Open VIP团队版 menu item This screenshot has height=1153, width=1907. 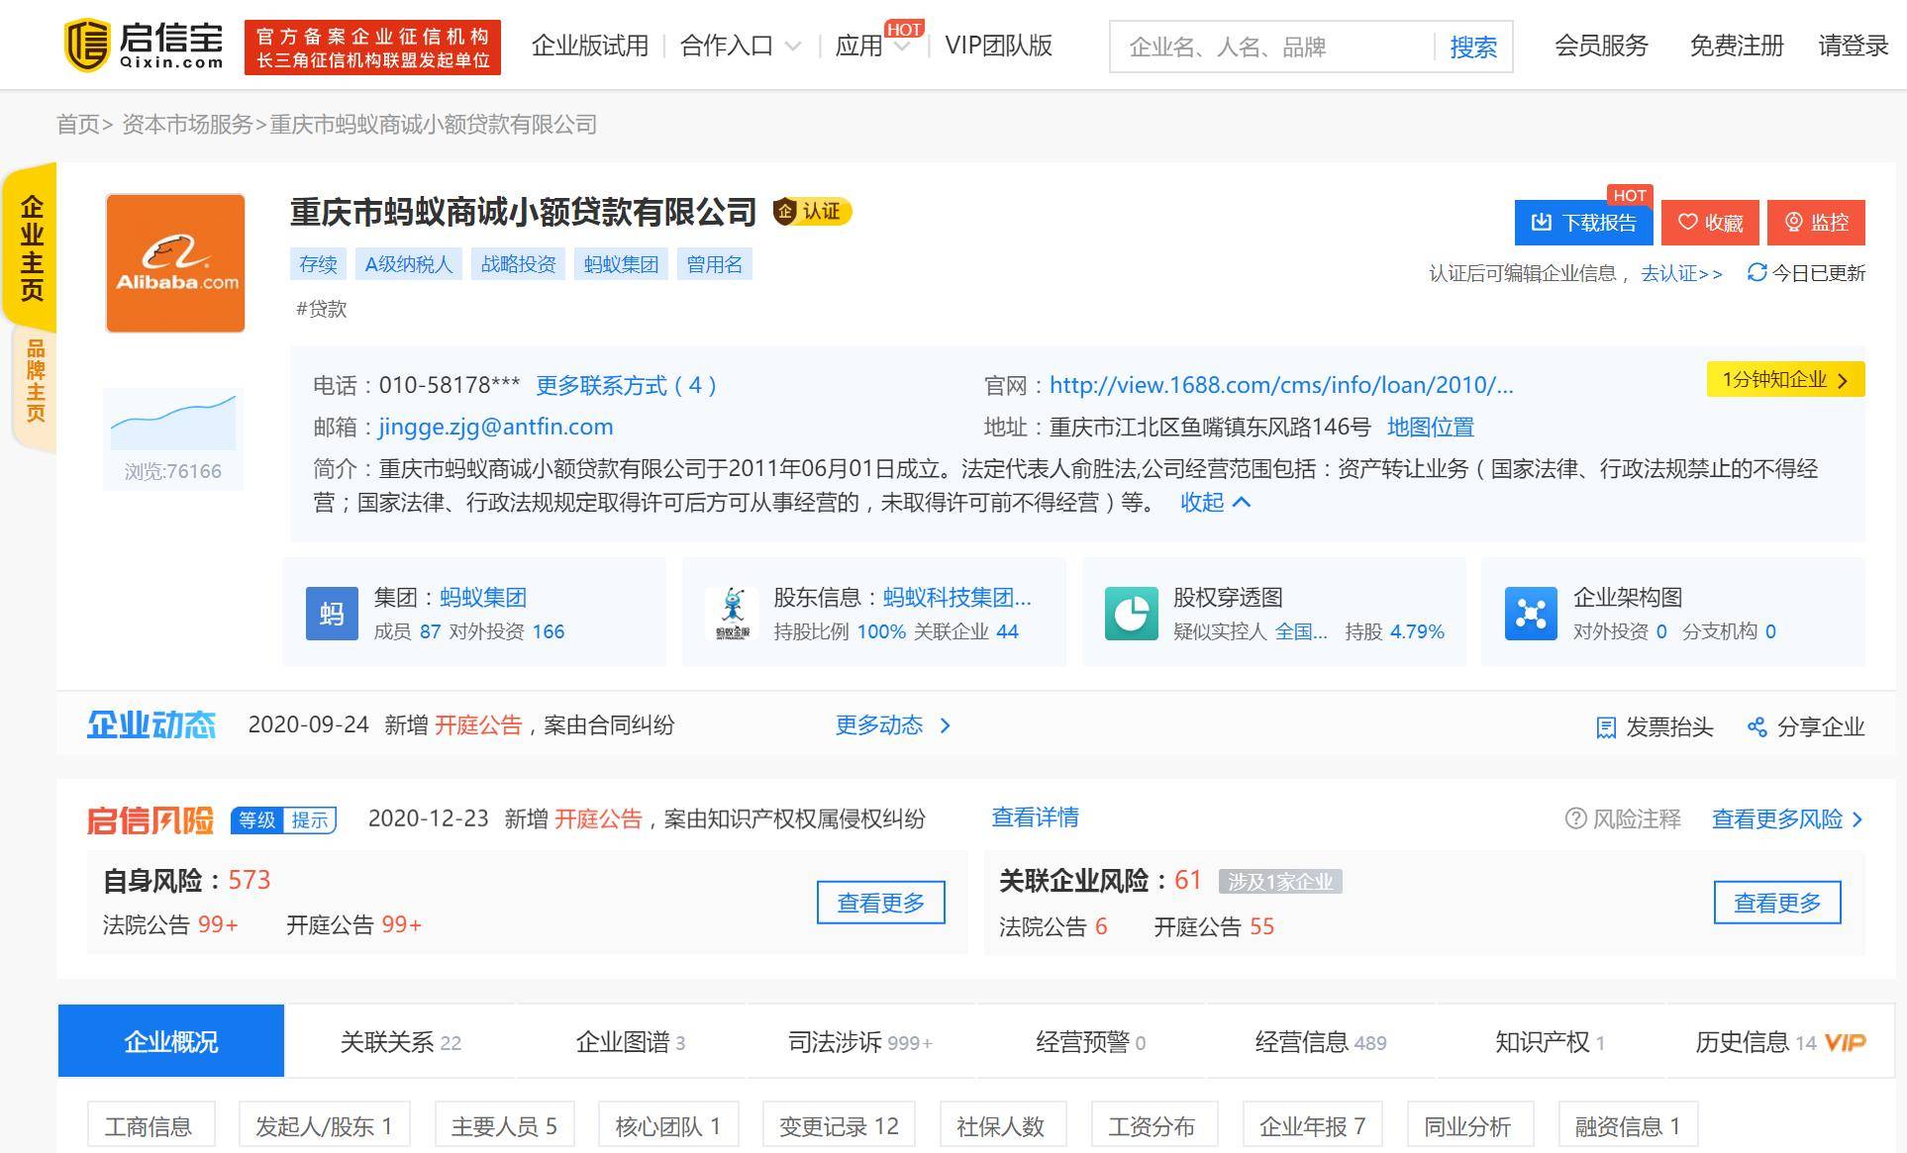pos(998,46)
